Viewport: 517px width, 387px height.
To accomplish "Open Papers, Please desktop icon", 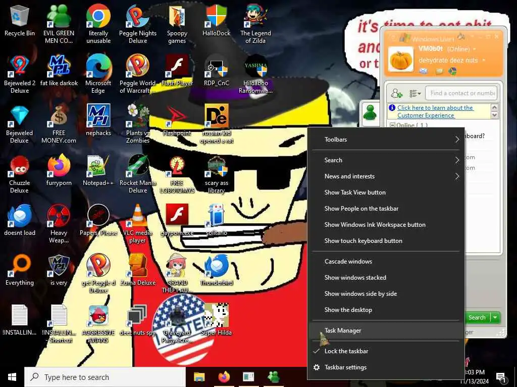I will [98, 220].
